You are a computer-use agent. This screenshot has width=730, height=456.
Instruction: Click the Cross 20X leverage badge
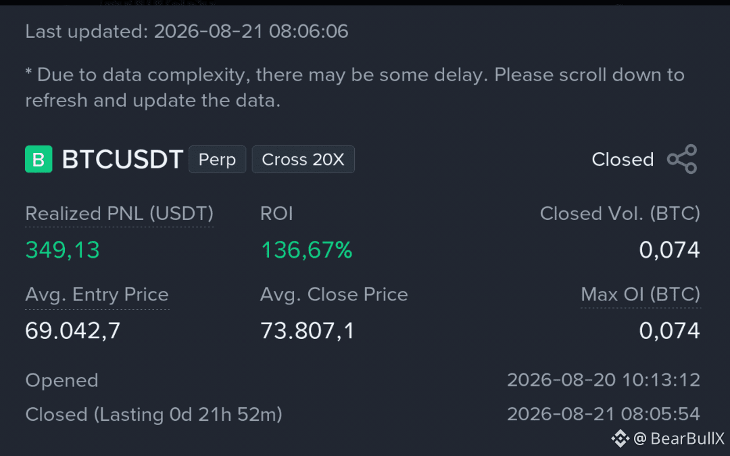pyautogui.click(x=303, y=159)
